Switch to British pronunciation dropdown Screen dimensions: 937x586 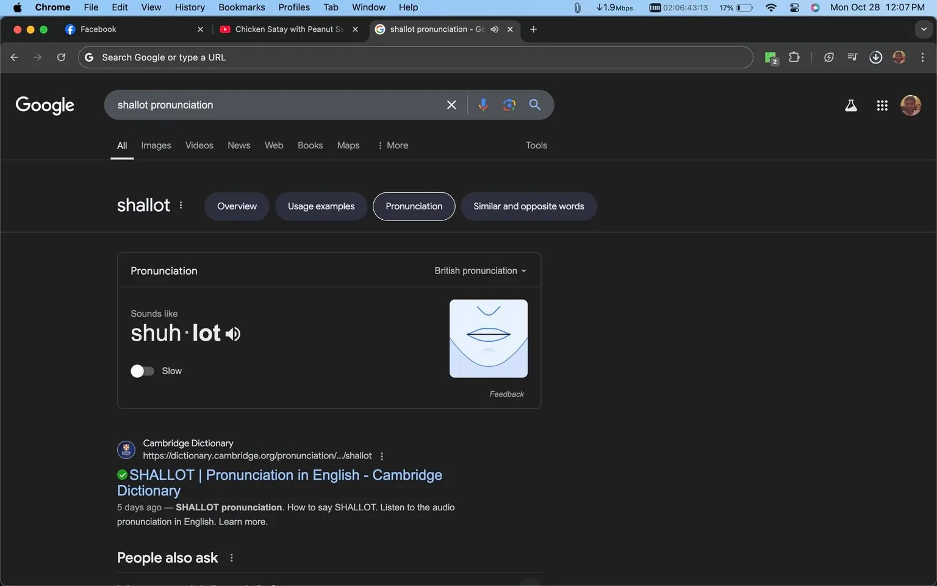(480, 270)
